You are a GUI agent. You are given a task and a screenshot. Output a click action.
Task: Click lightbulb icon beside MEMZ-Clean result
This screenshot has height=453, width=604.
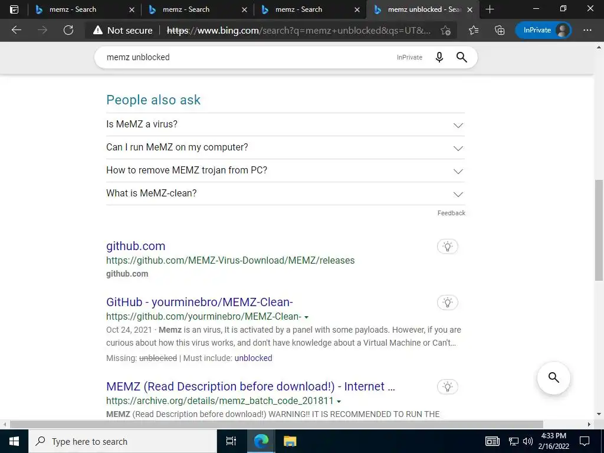click(x=448, y=303)
